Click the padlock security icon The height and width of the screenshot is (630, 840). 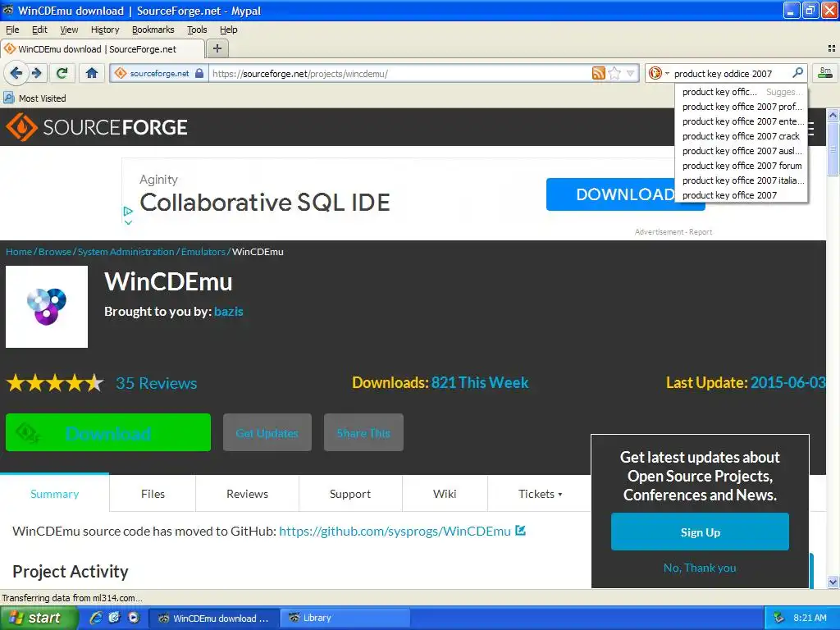pyautogui.click(x=199, y=73)
